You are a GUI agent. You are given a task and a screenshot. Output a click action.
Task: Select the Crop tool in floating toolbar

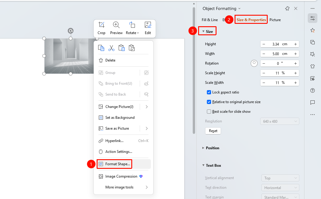click(101, 28)
